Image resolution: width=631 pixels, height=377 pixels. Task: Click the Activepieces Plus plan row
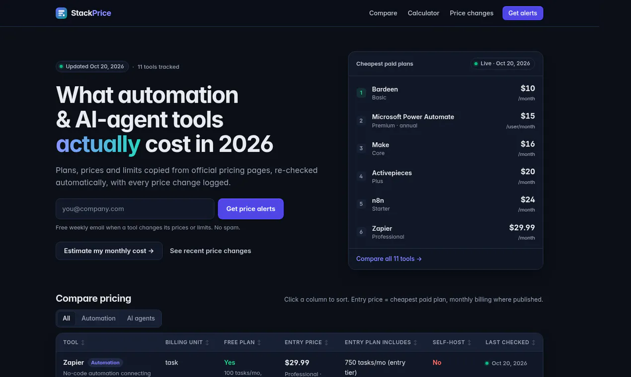tap(446, 176)
